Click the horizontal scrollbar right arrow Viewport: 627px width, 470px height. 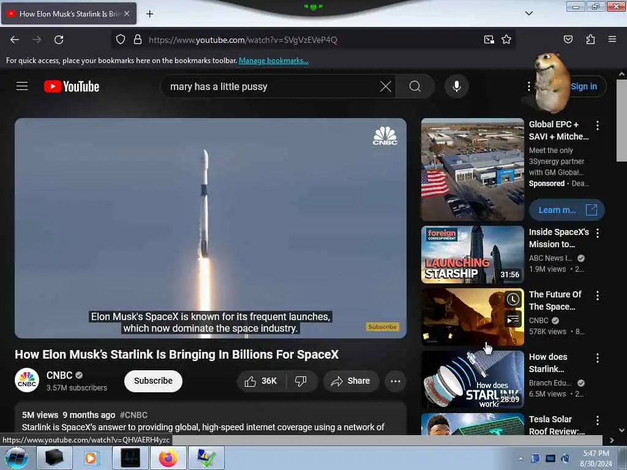click(x=612, y=440)
